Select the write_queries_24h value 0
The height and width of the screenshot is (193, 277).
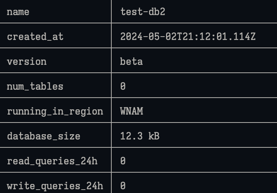[123, 186]
